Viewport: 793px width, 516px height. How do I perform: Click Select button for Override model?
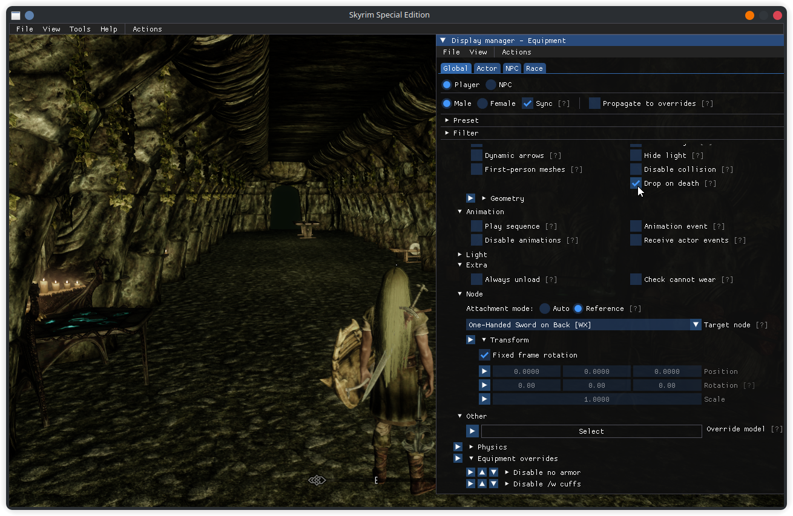coord(591,431)
